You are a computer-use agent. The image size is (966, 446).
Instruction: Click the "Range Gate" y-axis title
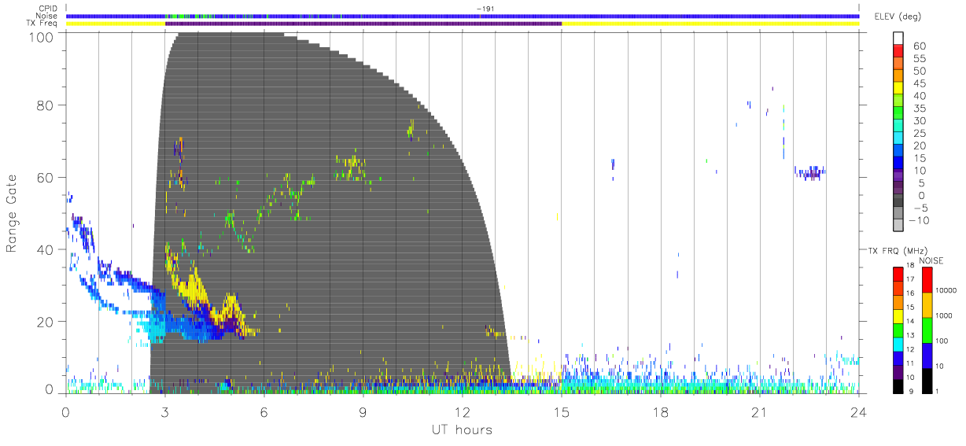coord(12,212)
